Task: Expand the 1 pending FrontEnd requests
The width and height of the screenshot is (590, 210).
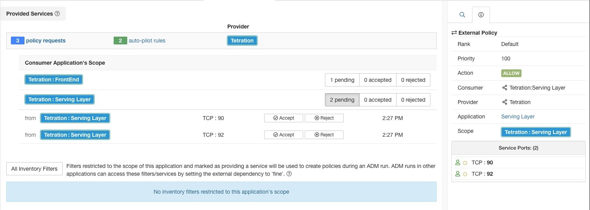Action: point(342,80)
